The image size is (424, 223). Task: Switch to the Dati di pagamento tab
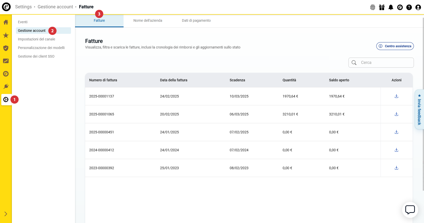coord(196,20)
